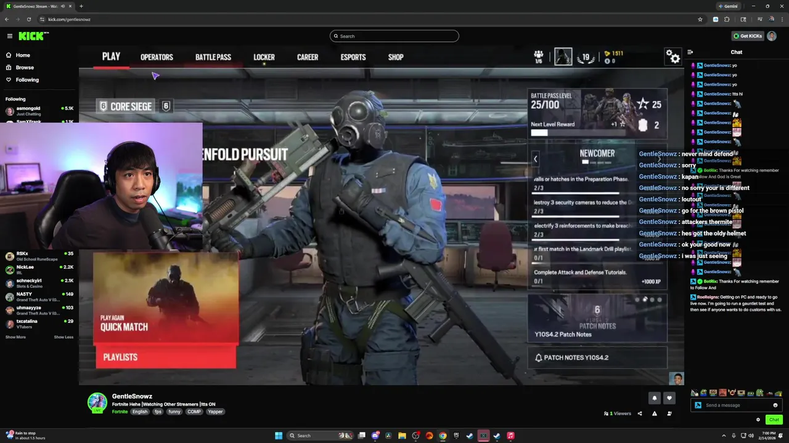Click the Send a message chat input
The height and width of the screenshot is (443, 789).
point(737,405)
